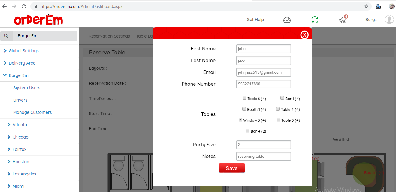This screenshot has height=192, width=396.
Task: Click the green refresh sync icon
Action: pyautogui.click(x=315, y=20)
